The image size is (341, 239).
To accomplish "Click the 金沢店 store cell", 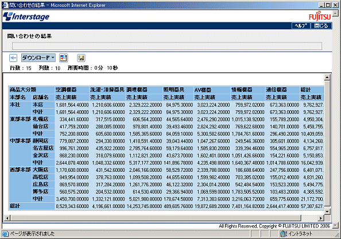I will point(43,155).
